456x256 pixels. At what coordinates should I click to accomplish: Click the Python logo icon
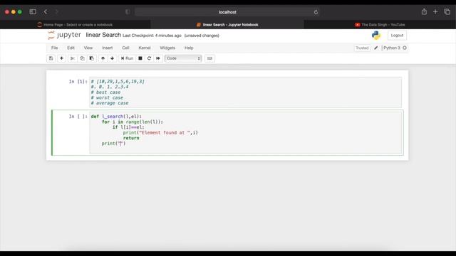tap(376, 36)
